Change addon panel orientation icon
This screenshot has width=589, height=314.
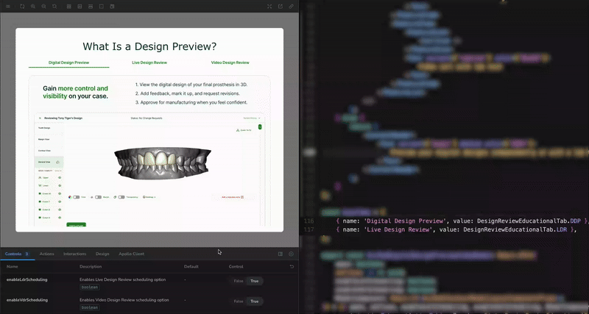pyautogui.click(x=281, y=254)
